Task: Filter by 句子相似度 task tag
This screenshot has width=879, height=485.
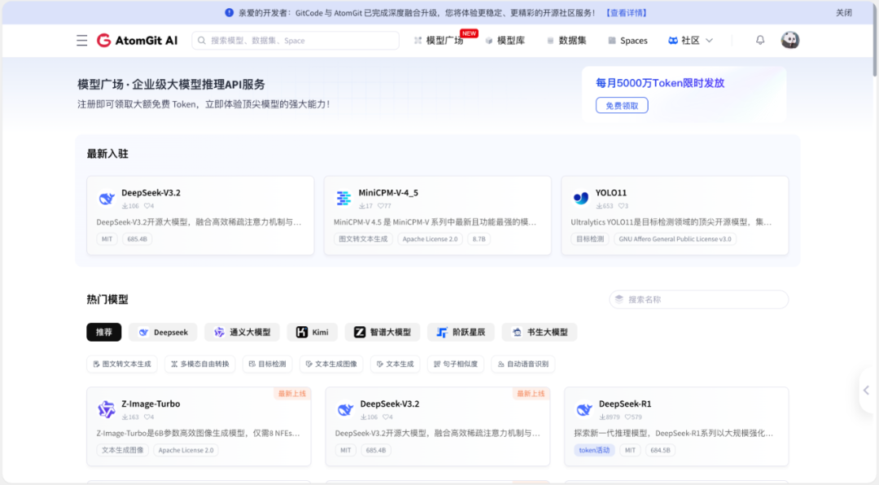Action: pos(456,364)
